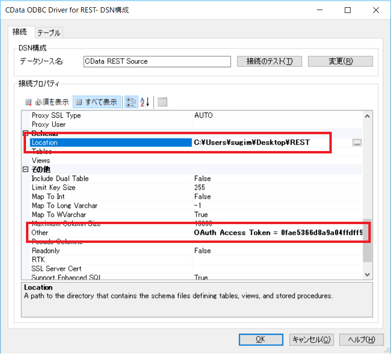Viewport: 391px width, 354px height.
Task: Click the property grid scrollbar thumb
Action: 367,240
